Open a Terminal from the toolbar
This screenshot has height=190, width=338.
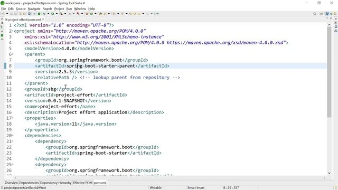coord(29,14)
